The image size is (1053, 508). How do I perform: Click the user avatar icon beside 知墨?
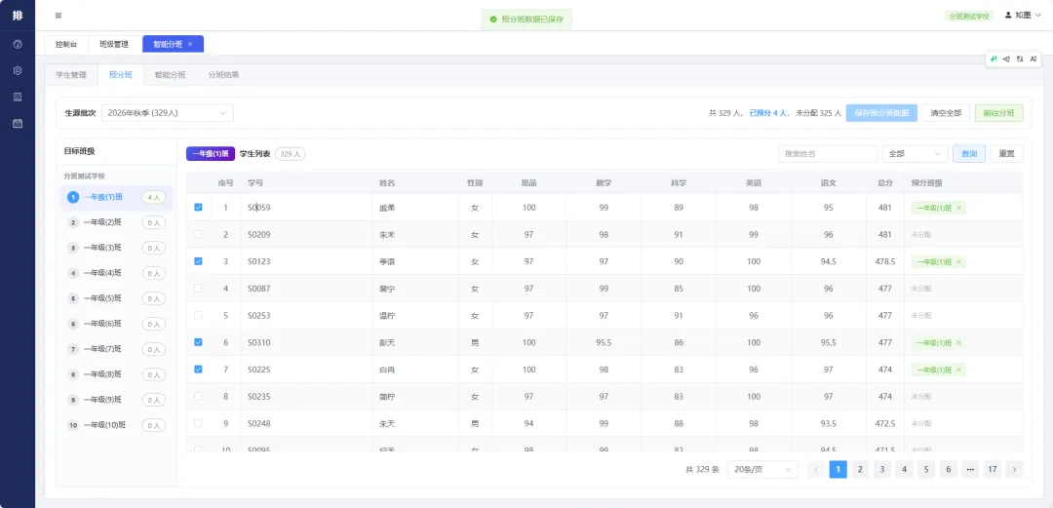[1008, 15]
